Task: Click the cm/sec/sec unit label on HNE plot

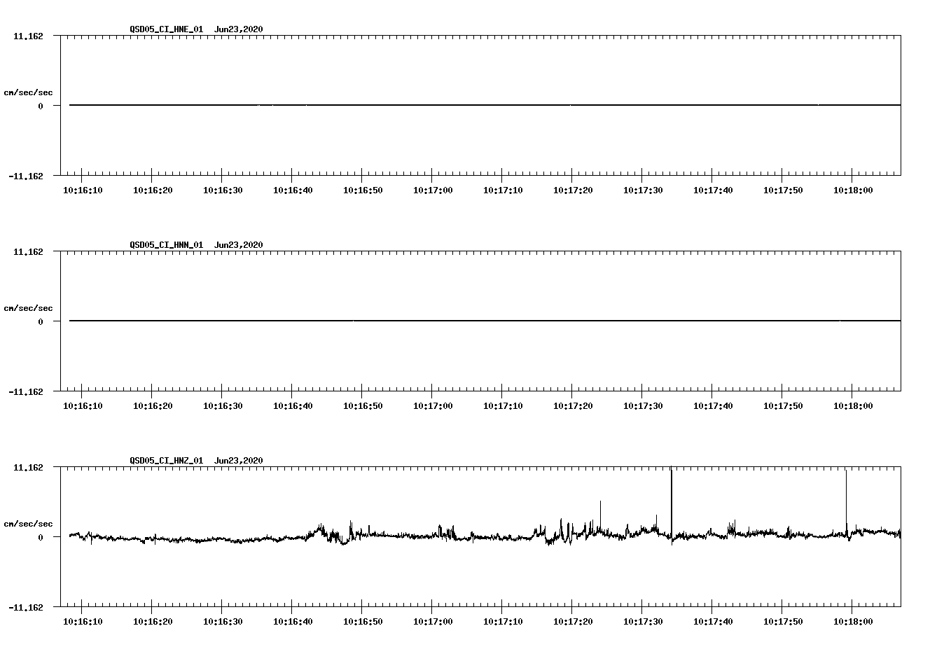Action: tap(28, 92)
